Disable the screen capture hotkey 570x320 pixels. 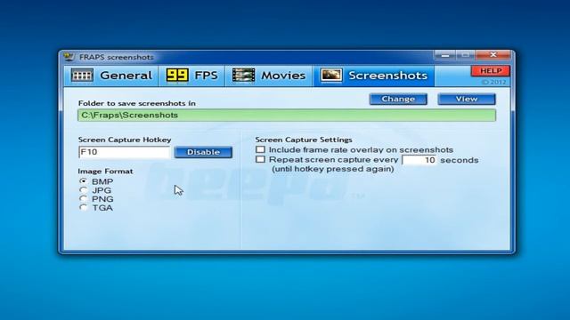pyautogui.click(x=203, y=152)
